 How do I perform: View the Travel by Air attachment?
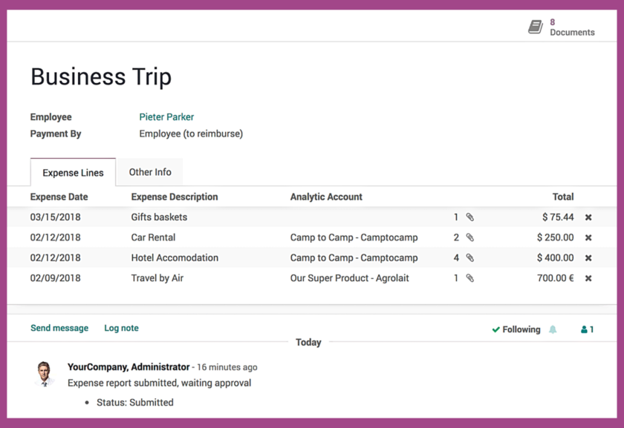click(x=471, y=277)
